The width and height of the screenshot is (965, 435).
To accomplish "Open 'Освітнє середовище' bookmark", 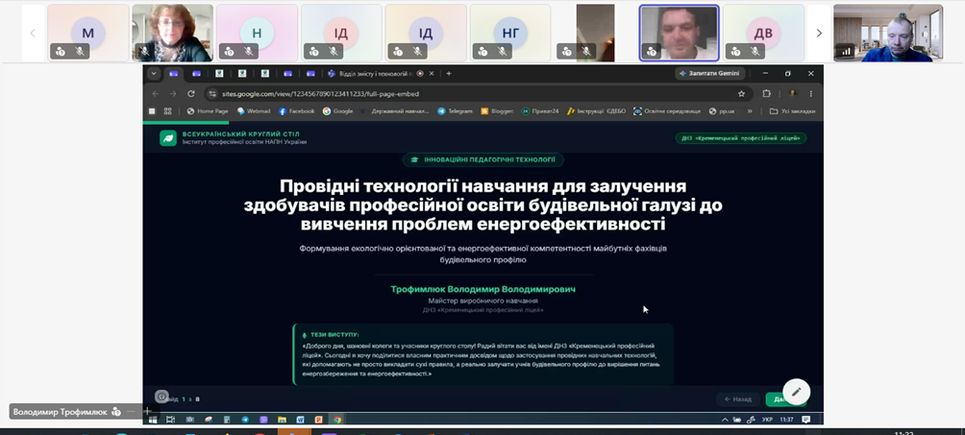I will (x=667, y=111).
